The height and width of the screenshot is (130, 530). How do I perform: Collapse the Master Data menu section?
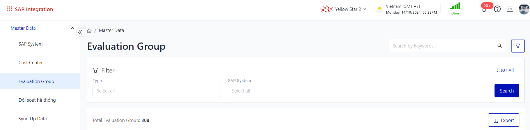pos(72,28)
